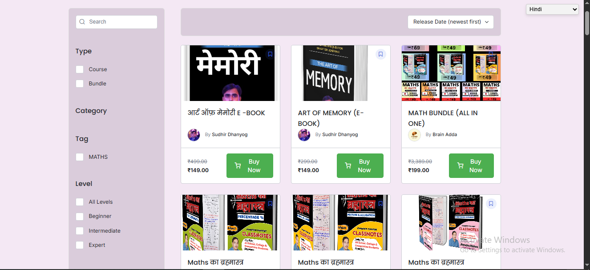Tick the MATHS tag checkbox
Screen dimensions: 590x270
click(x=80, y=157)
